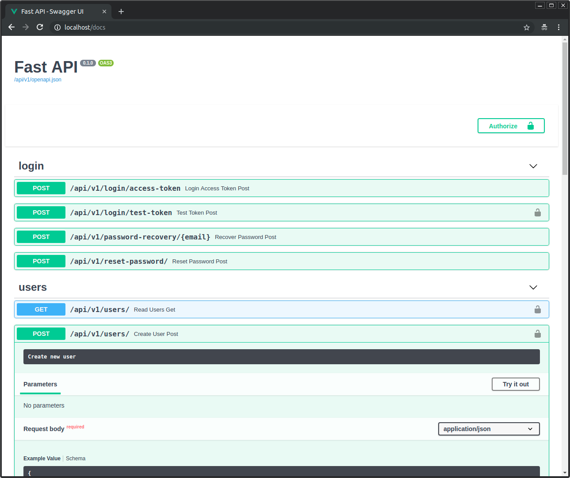This screenshot has height=478, width=570.
Task: Collapse the users section with its chevron
Action: pos(533,287)
